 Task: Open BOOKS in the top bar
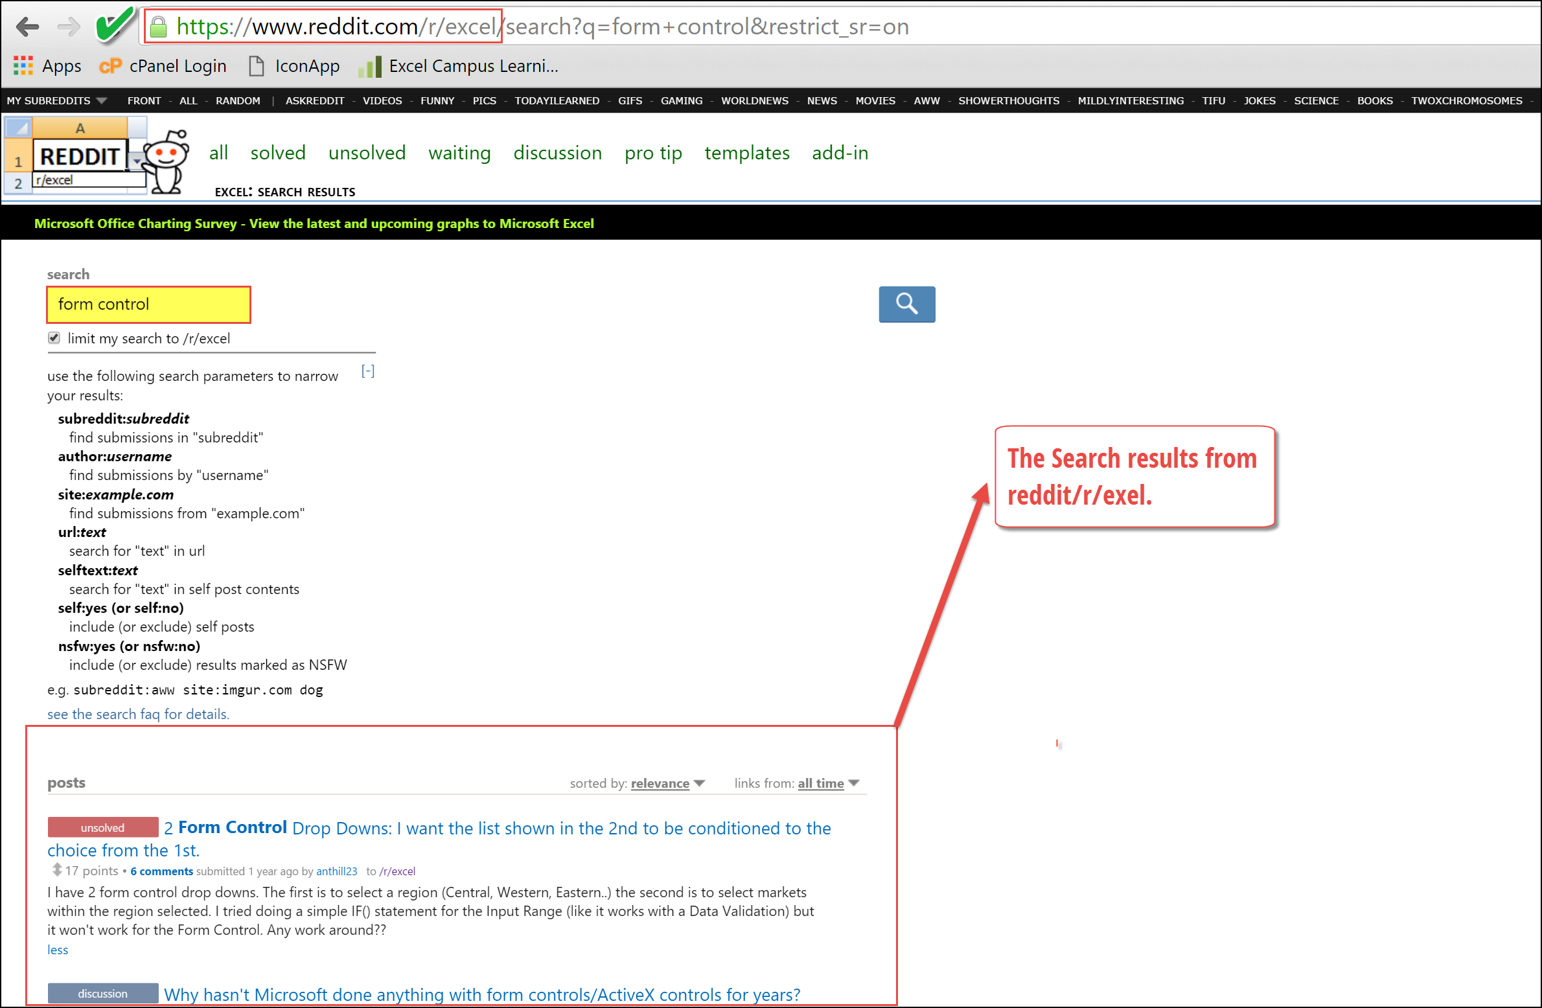pyautogui.click(x=1375, y=100)
